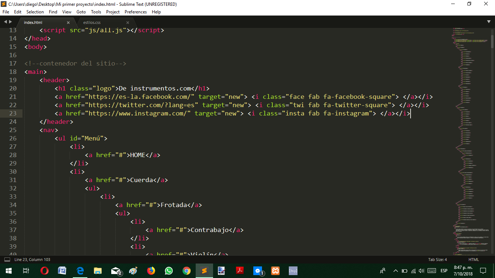Open the Preferences menu

tap(136, 12)
